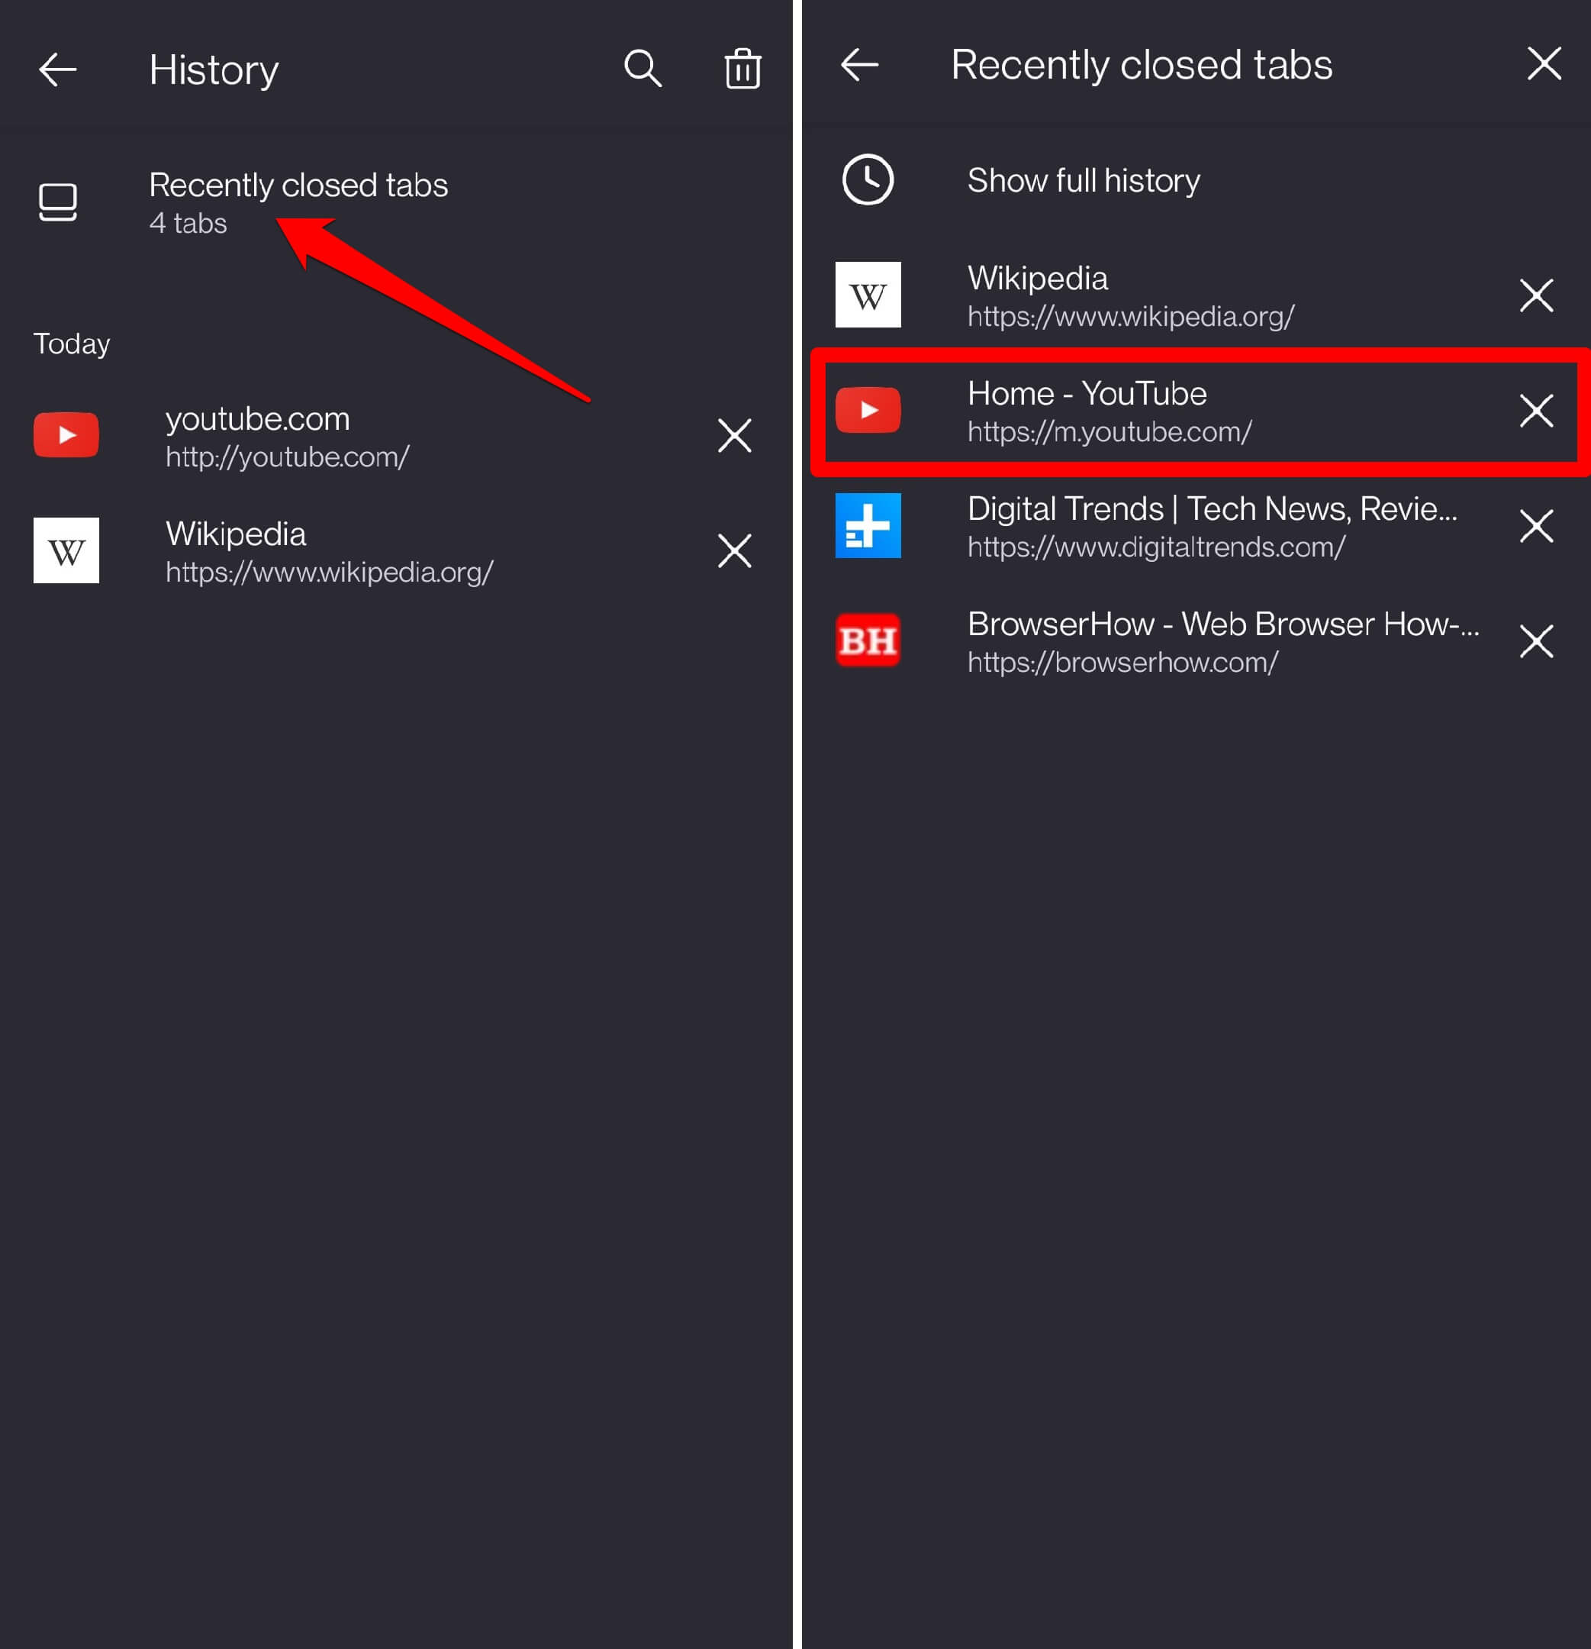Go back from the History screen
The width and height of the screenshot is (1591, 1649).
(58, 69)
